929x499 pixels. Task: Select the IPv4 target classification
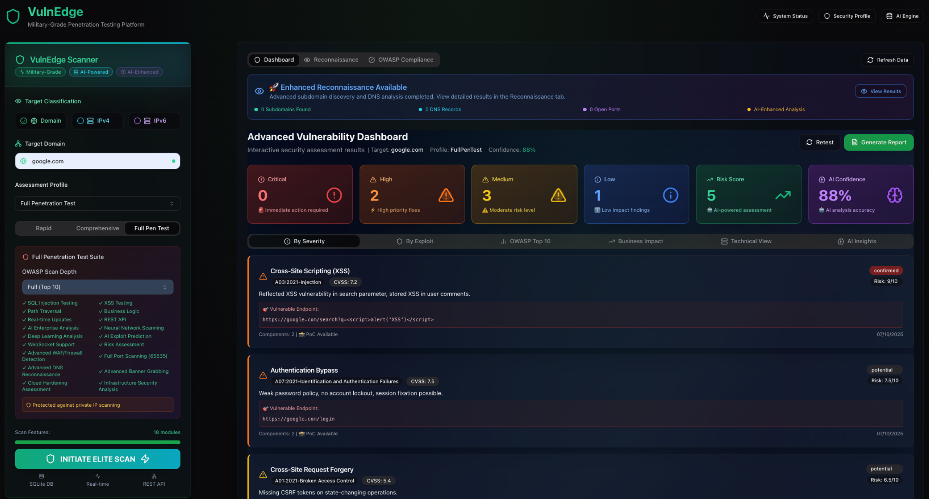[97, 121]
